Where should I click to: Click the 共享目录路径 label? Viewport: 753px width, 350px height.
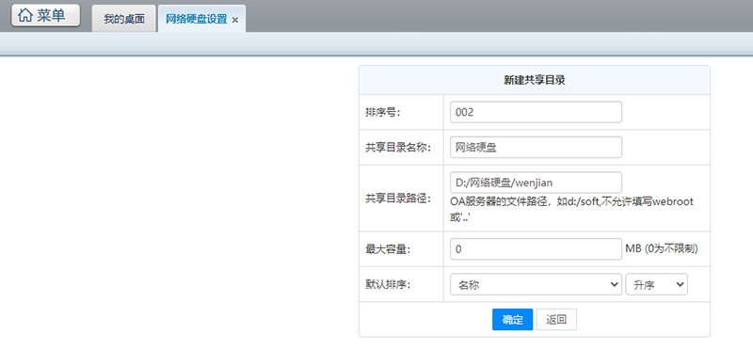398,199
